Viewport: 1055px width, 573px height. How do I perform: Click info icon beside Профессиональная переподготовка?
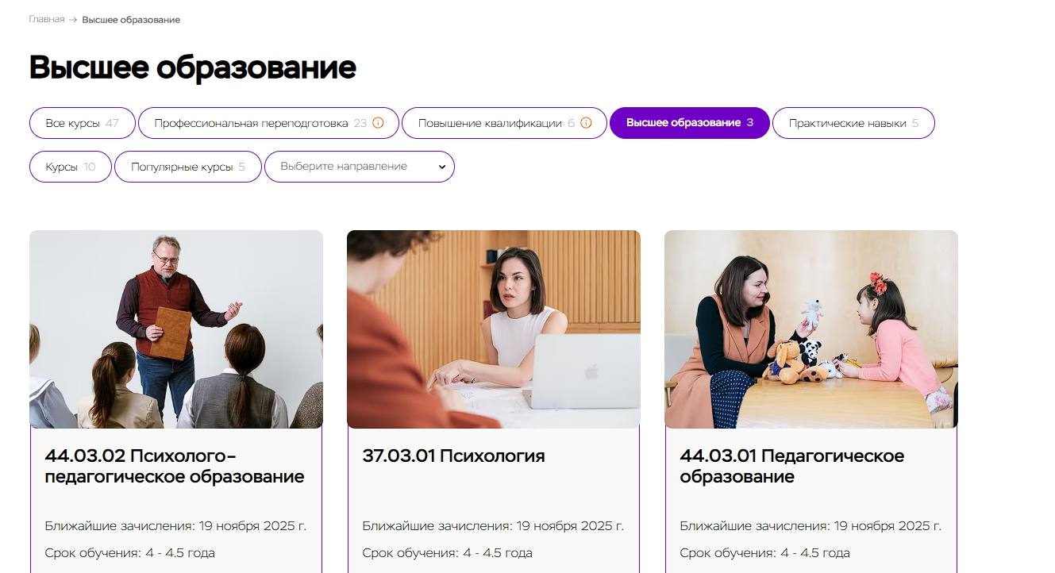(378, 123)
